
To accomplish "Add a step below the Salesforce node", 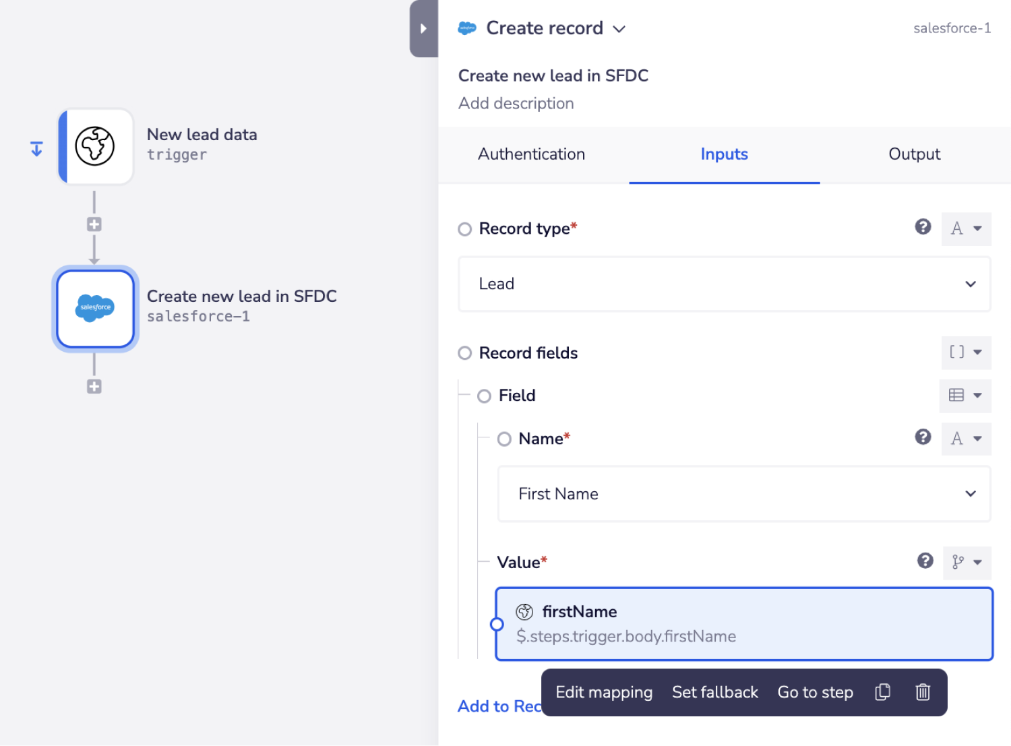I will coord(94,386).
